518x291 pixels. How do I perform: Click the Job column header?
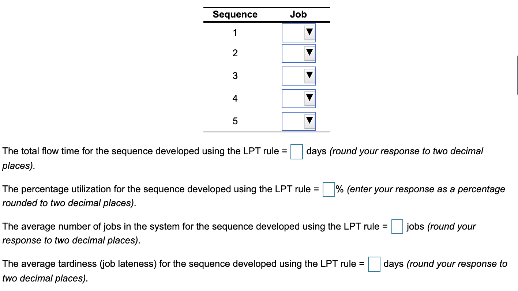(299, 14)
